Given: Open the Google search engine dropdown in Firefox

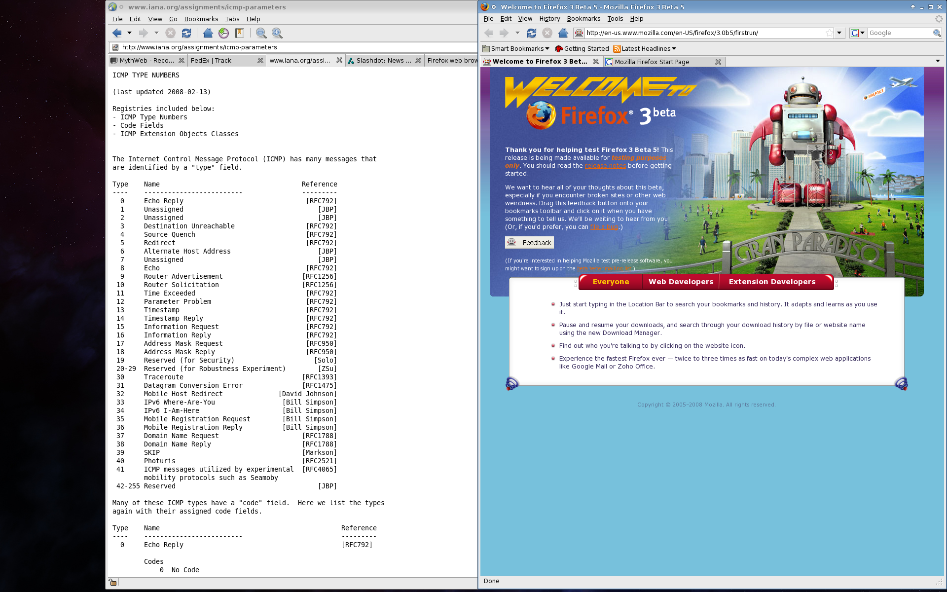Looking at the screenshot, I should click(858, 33).
